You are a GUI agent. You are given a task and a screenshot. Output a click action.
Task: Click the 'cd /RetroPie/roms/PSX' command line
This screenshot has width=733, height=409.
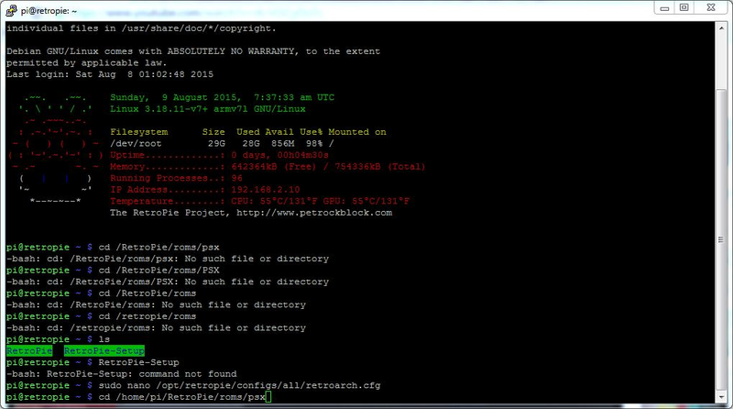113,270
